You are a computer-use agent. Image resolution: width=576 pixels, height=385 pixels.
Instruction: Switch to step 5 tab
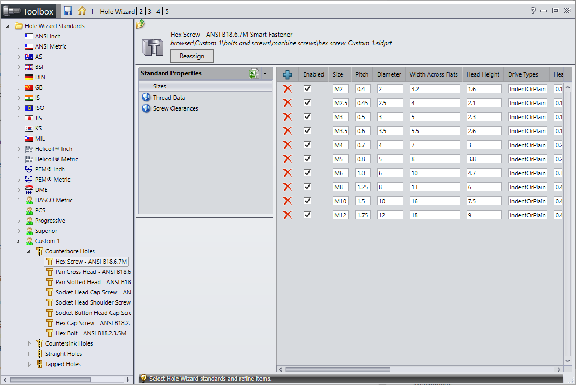(167, 12)
